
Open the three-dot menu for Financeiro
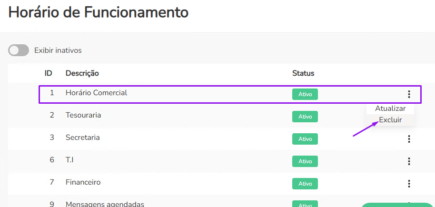coord(409,184)
